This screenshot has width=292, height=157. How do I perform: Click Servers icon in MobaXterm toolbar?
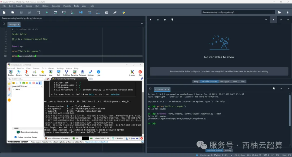(x=19, y=73)
